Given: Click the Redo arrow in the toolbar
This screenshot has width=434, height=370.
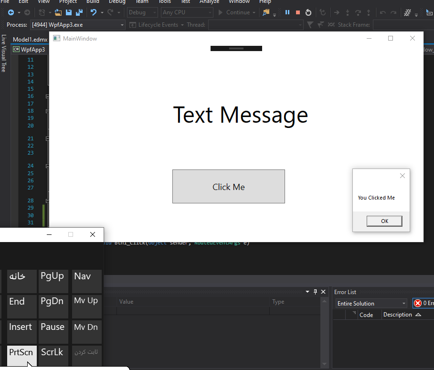Looking at the screenshot, I should tap(110, 12).
